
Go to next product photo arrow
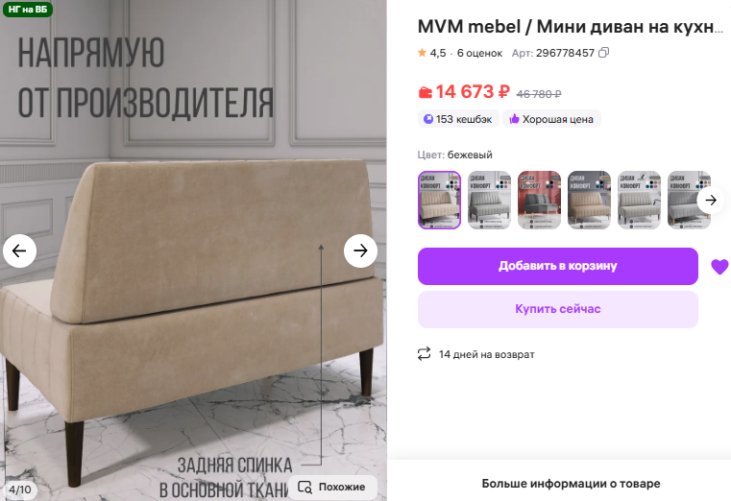pos(360,250)
